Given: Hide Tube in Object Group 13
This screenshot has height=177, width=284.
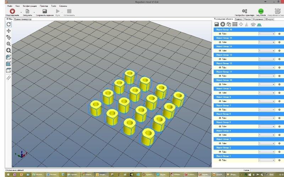Looking at the screenshot, I should [x=220, y=59].
